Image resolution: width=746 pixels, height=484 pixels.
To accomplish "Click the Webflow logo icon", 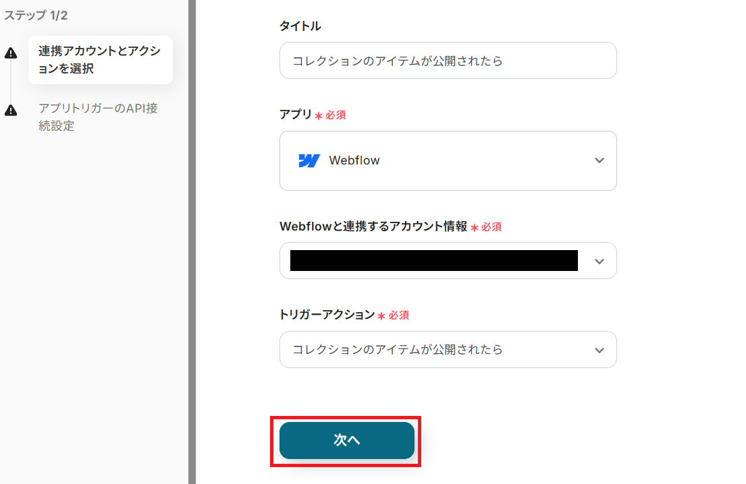I will [309, 160].
